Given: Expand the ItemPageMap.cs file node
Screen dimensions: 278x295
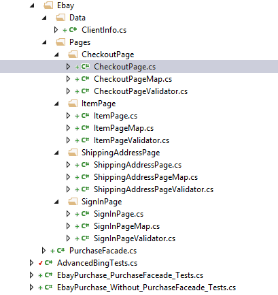Looking at the screenshot, I should point(68,128).
